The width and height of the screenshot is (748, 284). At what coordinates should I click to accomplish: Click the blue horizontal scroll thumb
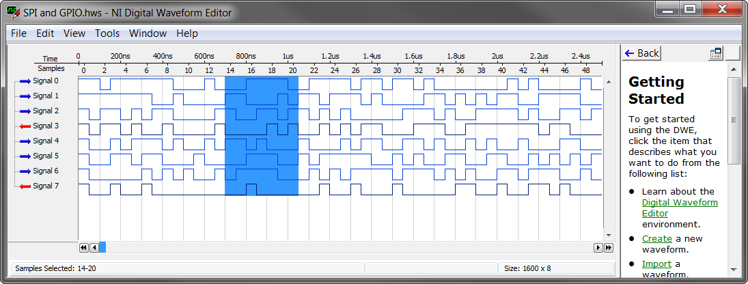click(102, 247)
